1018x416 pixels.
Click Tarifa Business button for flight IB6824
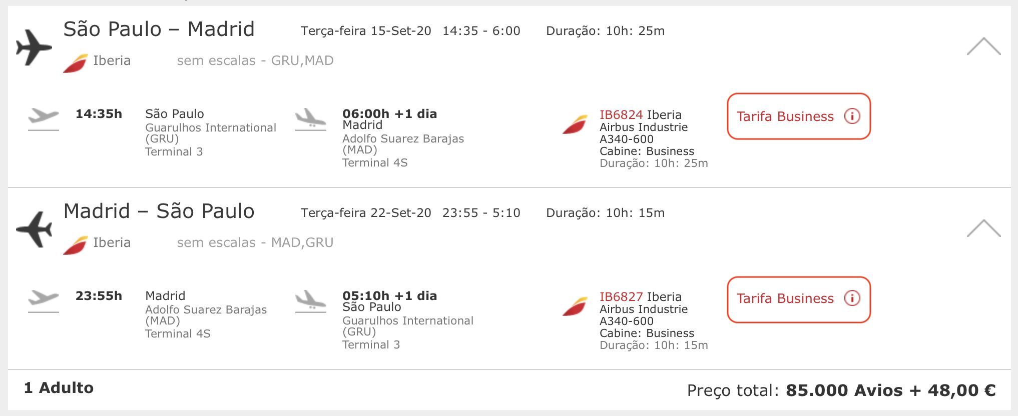[x=799, y=116]
